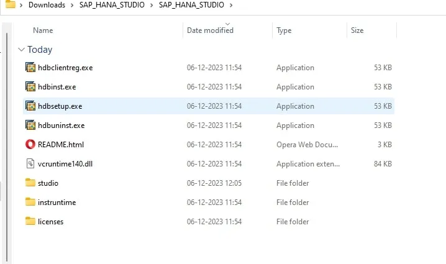
Task: Click the 3 KB size cell
Action: [385, 145]
